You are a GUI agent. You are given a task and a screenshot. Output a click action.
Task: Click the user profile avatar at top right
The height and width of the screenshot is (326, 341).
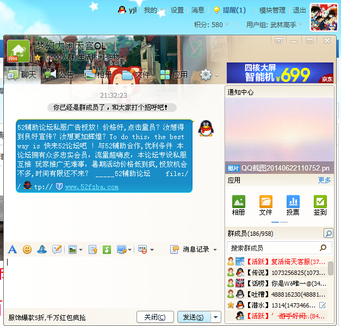[324, 17]
